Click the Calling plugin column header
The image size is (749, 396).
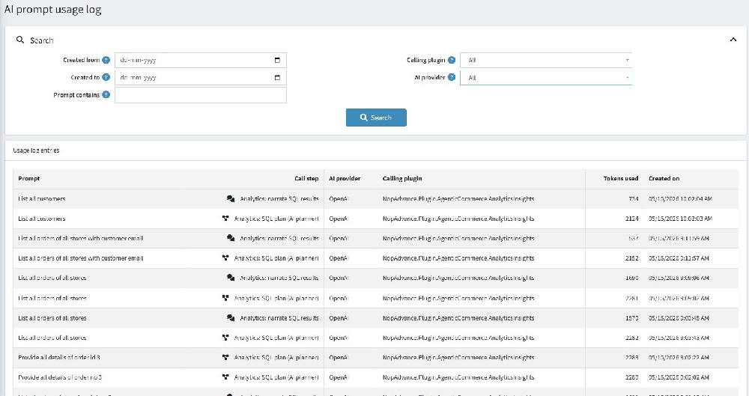[402, 179]
